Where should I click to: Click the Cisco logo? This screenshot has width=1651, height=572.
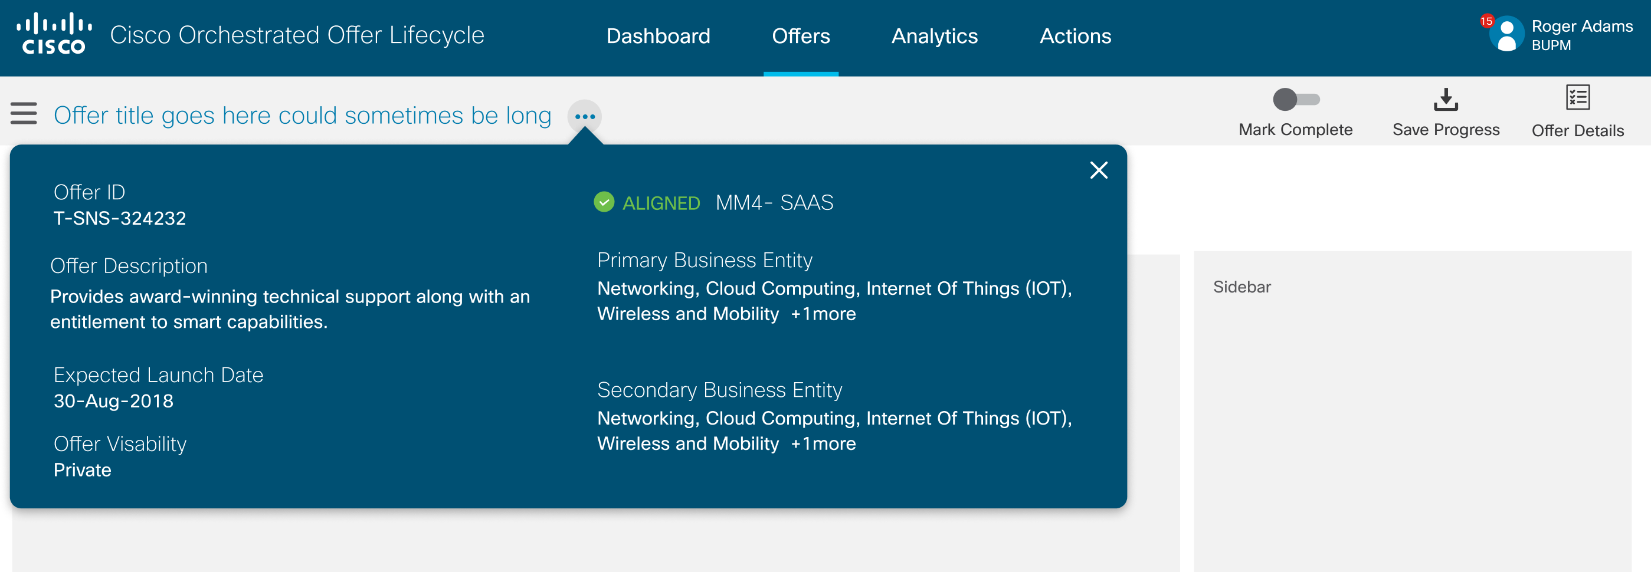tap(54, 34)
